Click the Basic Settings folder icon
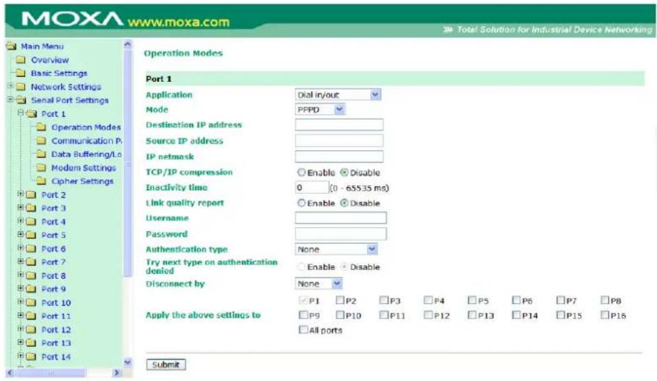Image resolution: width=657 pixels, height=381 pixels. point(21,73)
